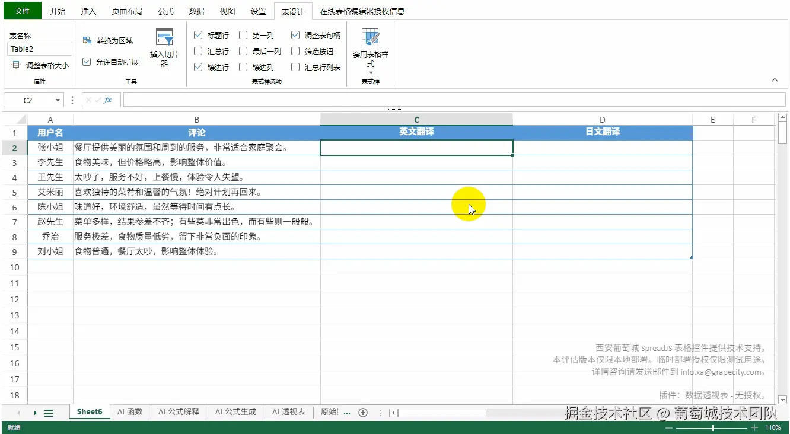Enable the 镶边列 banded columns checkbox
This screenshot has height=434, width=790.
(x=243, y=67)
